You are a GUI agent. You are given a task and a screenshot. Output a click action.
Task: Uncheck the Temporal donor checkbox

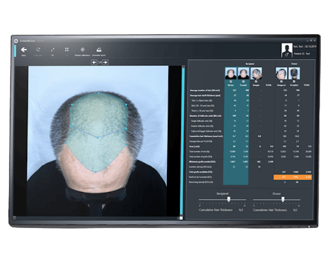(280, 82)
